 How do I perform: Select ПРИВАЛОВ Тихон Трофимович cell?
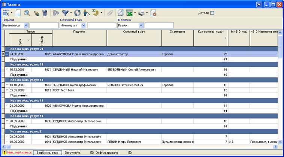click(79, 85)
